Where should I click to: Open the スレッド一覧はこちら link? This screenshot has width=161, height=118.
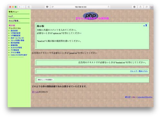tap(139, 71)
